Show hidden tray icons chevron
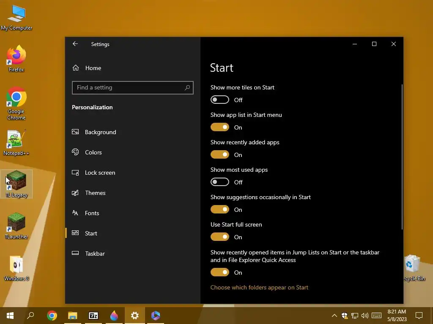 [334, 316]
